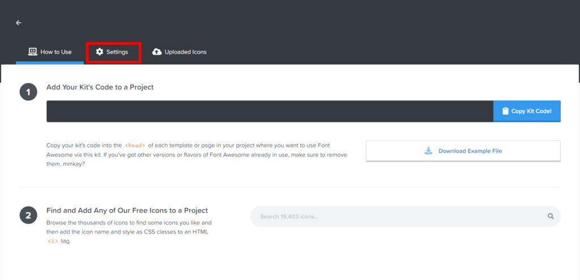The height and width of the screenshot is (280, 580).
Task: Click the Add Your Kit's Code heading
Action: pos(100,87)
